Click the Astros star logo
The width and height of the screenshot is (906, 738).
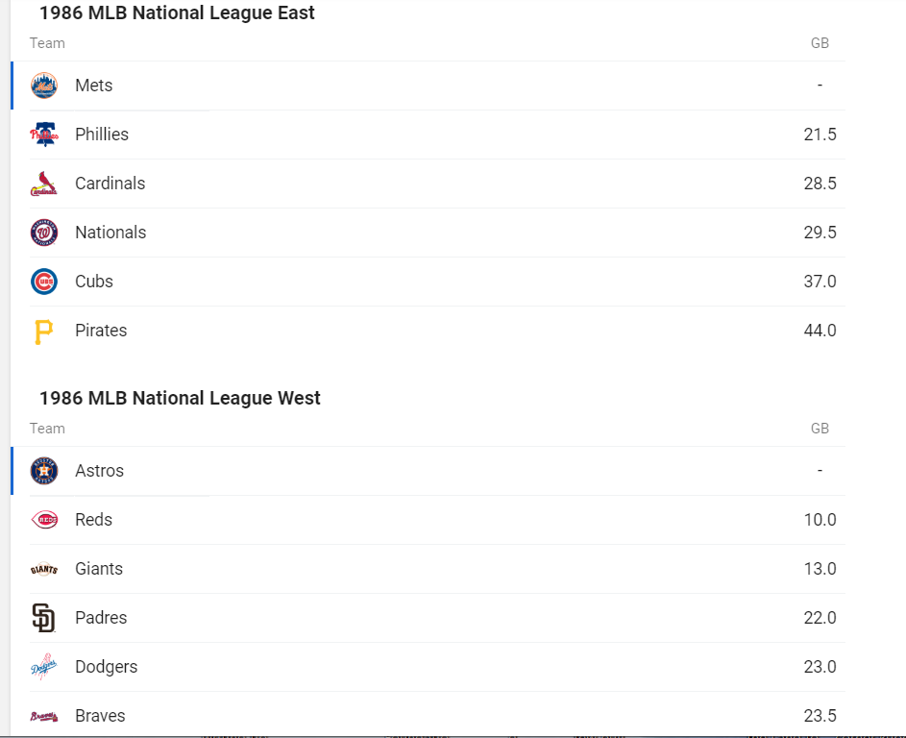coord(44,471)
